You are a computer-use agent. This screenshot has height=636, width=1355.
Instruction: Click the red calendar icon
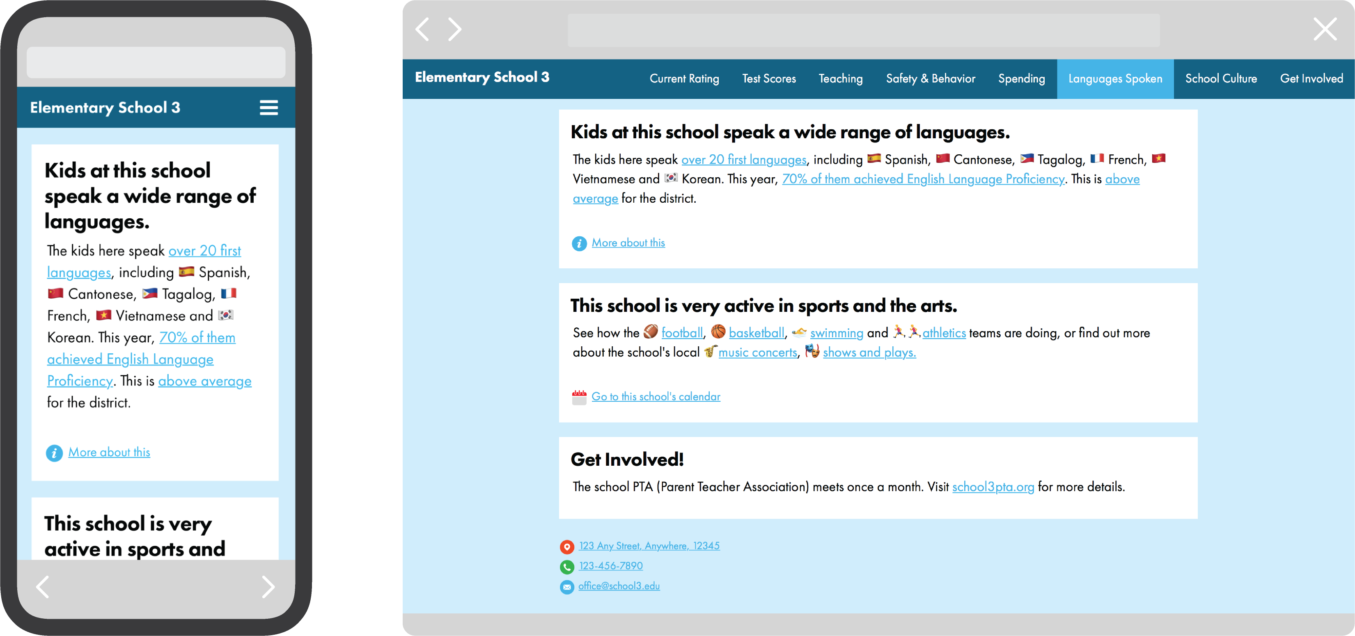point(579,397)
